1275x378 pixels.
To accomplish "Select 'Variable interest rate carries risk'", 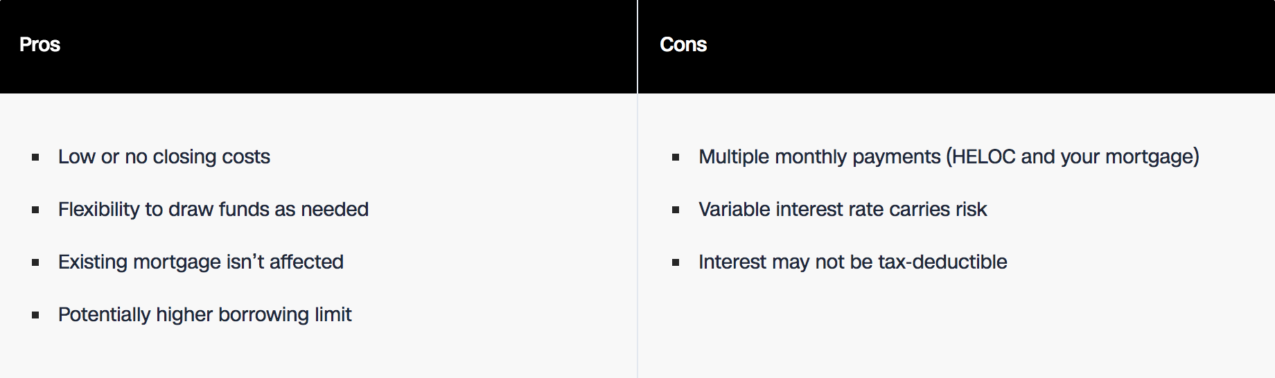I will click(843, 210).
